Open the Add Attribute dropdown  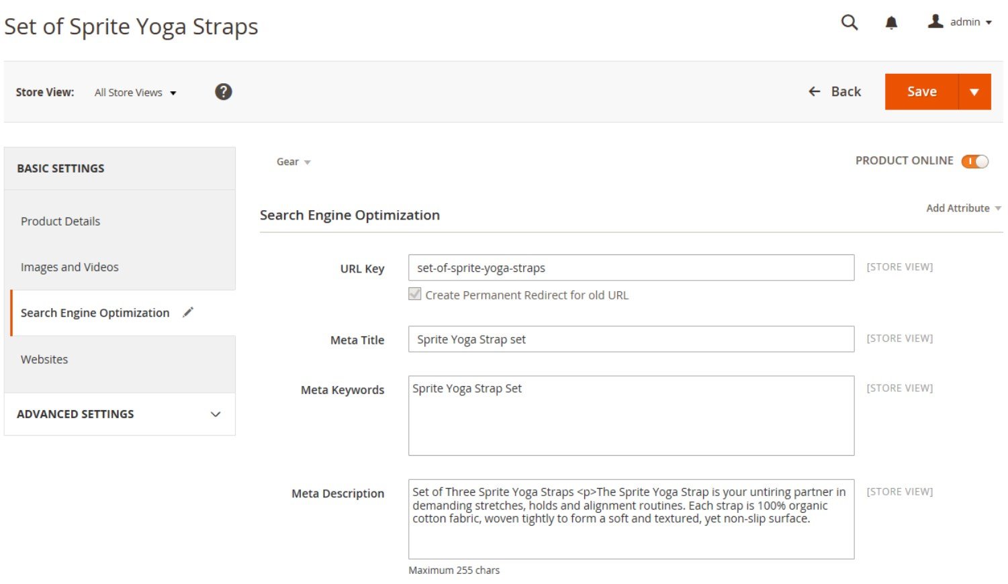pyautogui.click(x=964, y=208)
